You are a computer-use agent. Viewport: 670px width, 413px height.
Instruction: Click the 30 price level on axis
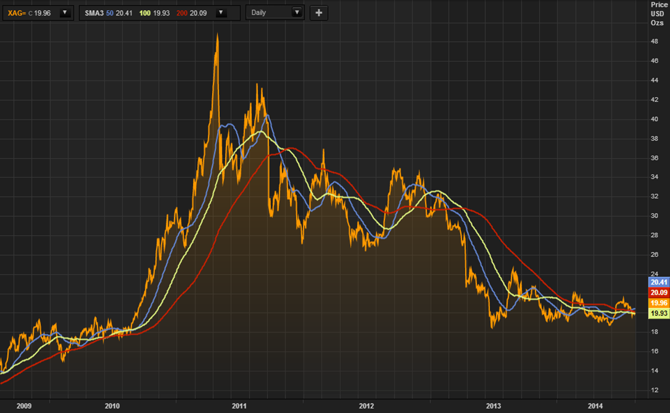[654, 215]
